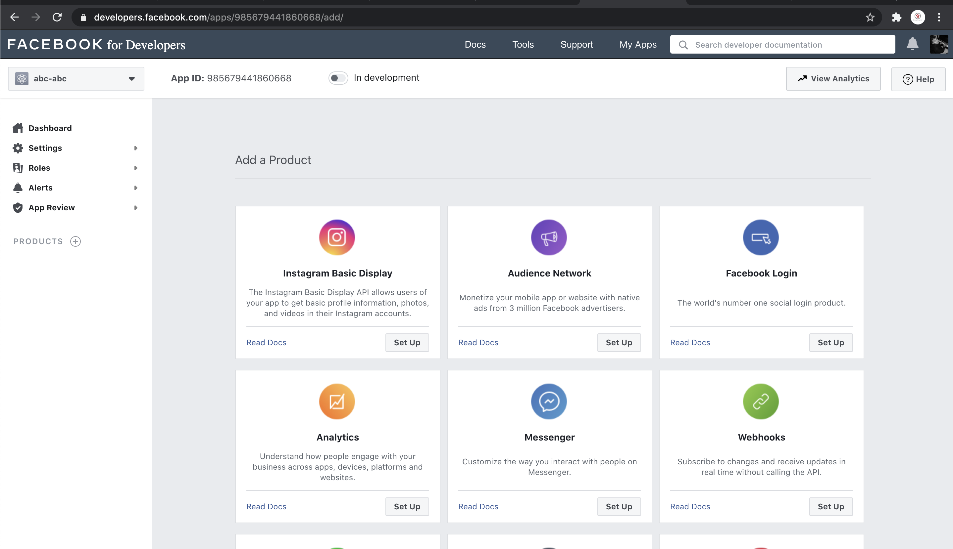953x549 pixels.
Task: Open the Tools menu
Action: tap(523, 45)
